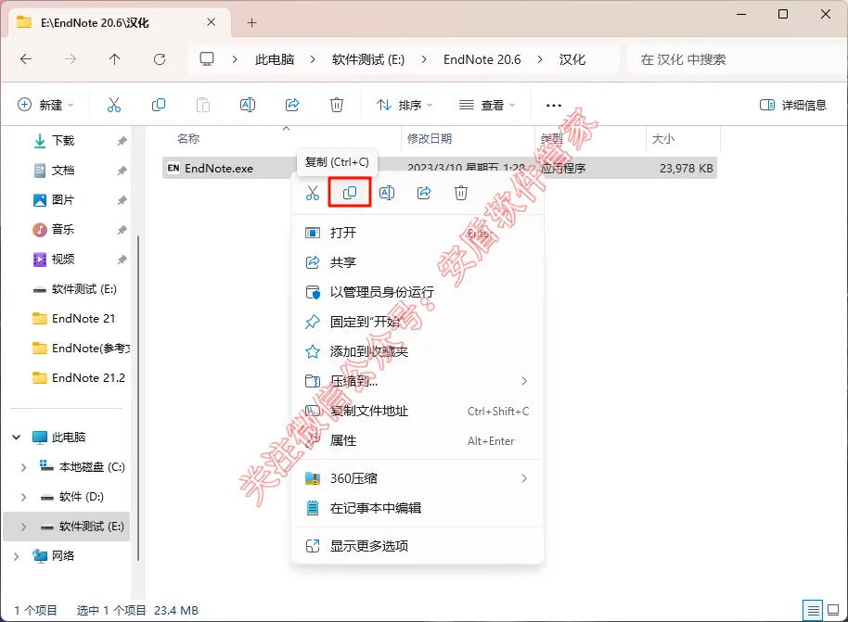
Task: Click the toolbar Copy icon
Action: pos(159,105)
